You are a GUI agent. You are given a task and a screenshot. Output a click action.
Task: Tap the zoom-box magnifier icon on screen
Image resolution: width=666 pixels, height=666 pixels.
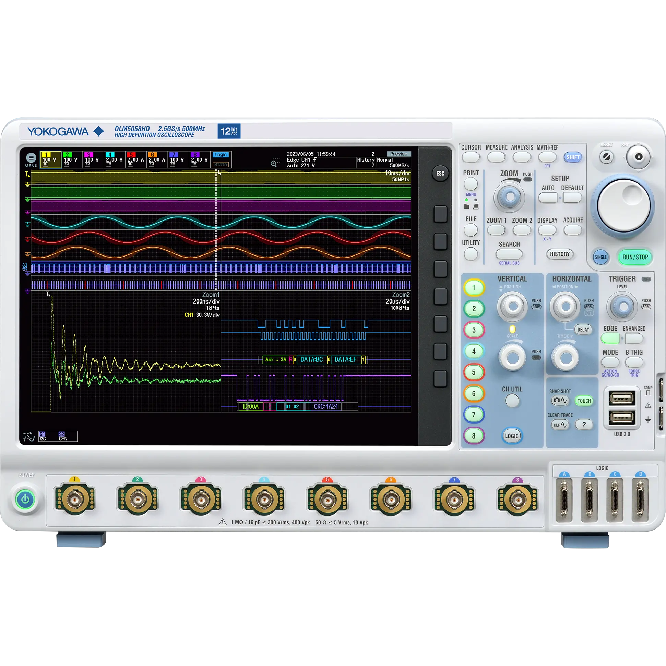[x=275, y=163]
